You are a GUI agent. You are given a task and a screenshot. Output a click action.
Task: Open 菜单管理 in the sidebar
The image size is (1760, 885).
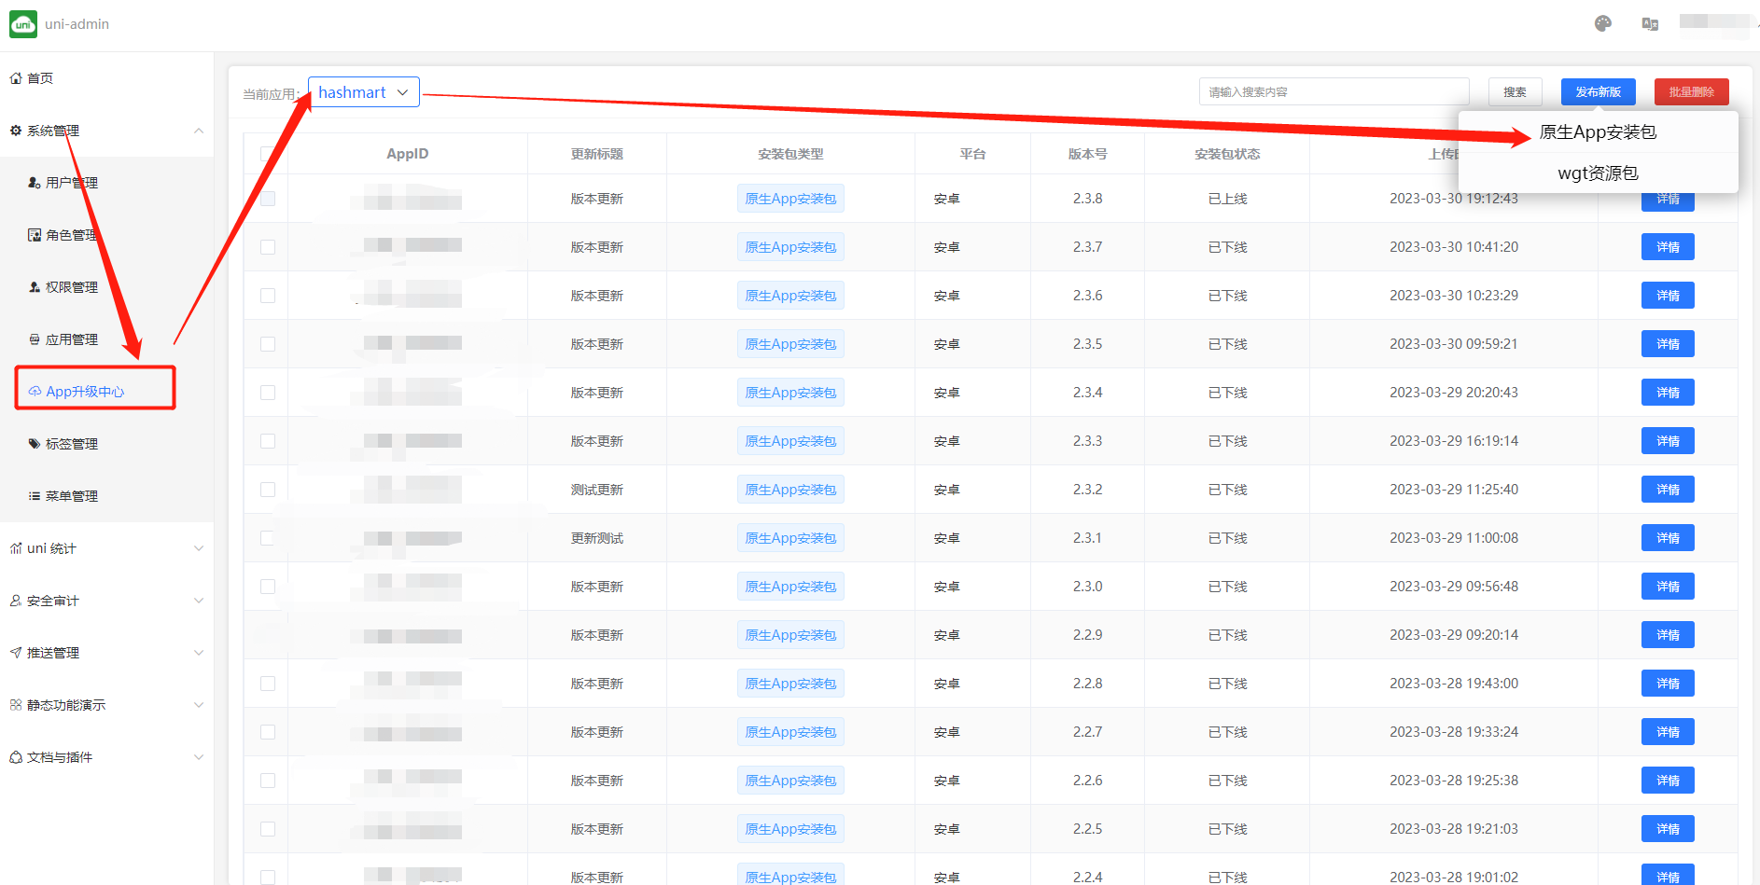click(x=106, y=496)
